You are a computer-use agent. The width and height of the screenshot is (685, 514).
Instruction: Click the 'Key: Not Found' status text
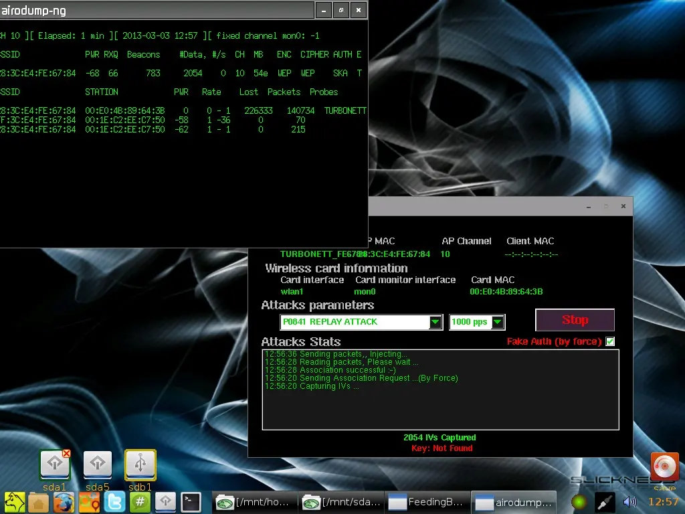[442, 448]
